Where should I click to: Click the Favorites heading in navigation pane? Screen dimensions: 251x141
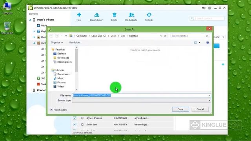58,50
